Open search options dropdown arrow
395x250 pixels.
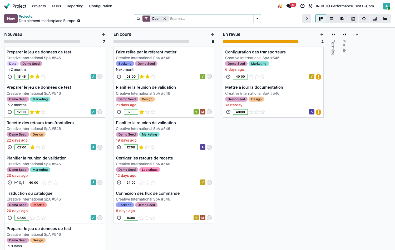coord(257,19)
